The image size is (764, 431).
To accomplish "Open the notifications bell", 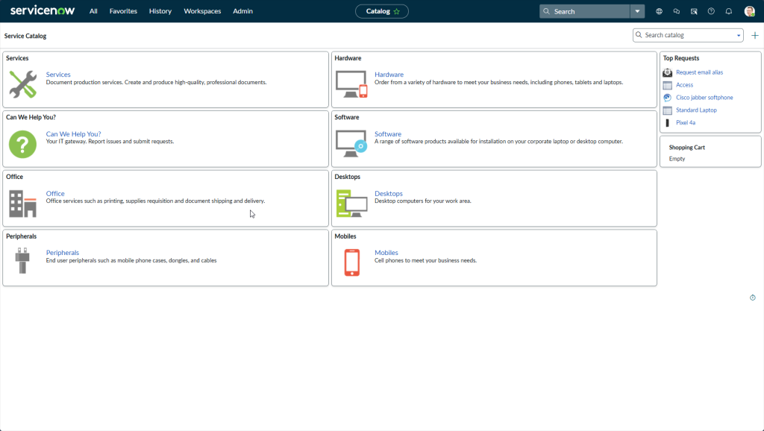I will (729, 11).
